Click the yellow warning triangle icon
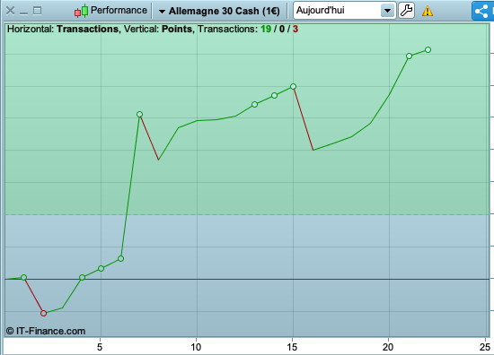The image size is (494, 355). [x=428, y=11]
